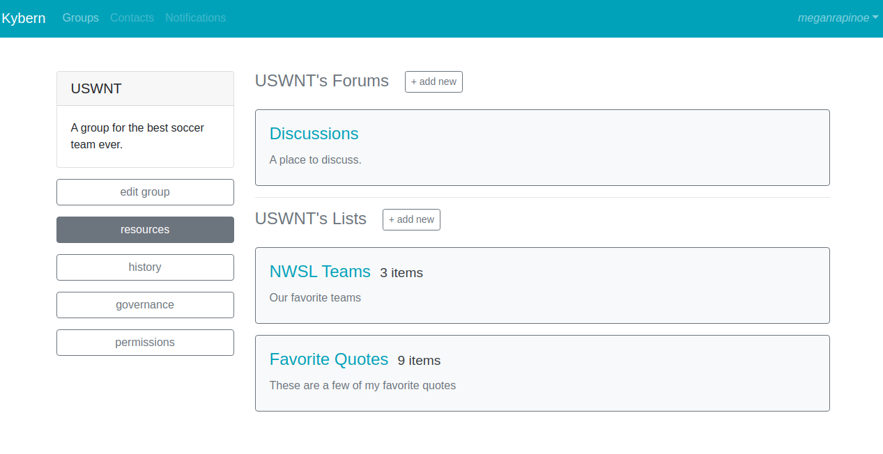883x454 pixels.
Task: Open the meganrapinoe user dropdown
Action: 838,18
